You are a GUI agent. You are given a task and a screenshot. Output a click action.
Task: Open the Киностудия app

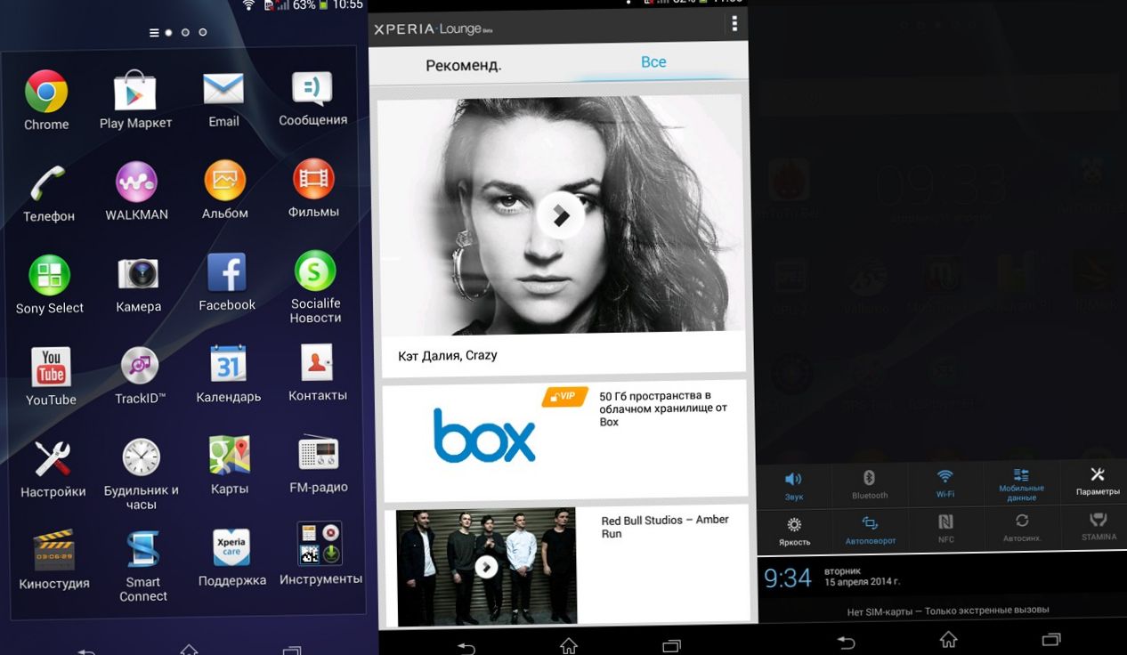[x=53, y=550]
